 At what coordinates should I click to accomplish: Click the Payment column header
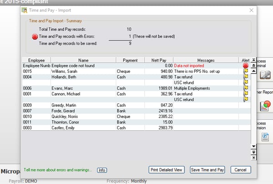point(130,60)
